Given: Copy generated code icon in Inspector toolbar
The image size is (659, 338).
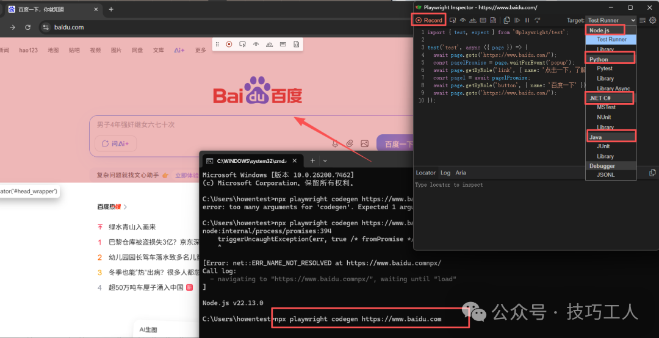Looking at the screenshot, I should coord(507,20).
